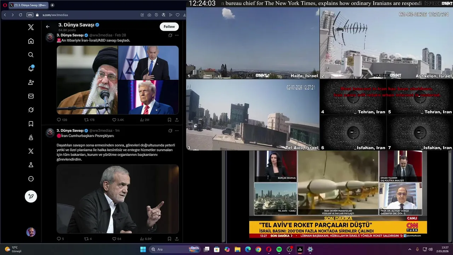
Task: Open the Windows Start menu
Action: click(x=143, y=249)
